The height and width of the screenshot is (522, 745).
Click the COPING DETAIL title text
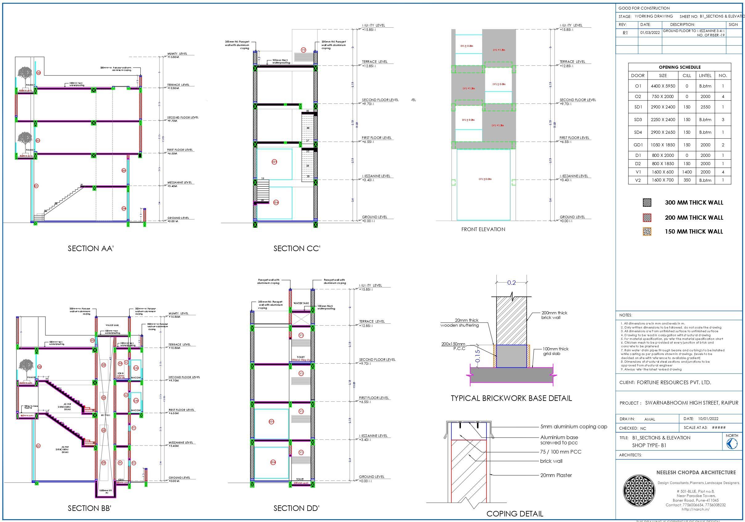pyautogui.click(x=515, y=514)
